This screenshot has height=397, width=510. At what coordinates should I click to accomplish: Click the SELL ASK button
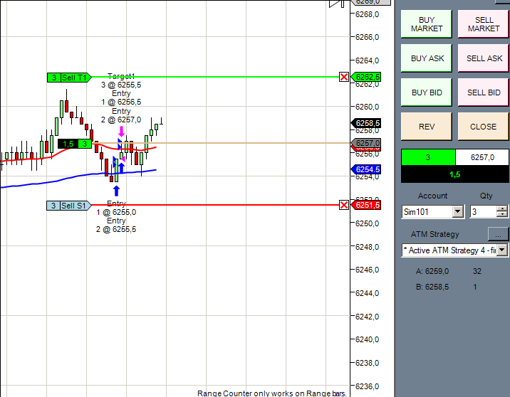click(484, 58)
